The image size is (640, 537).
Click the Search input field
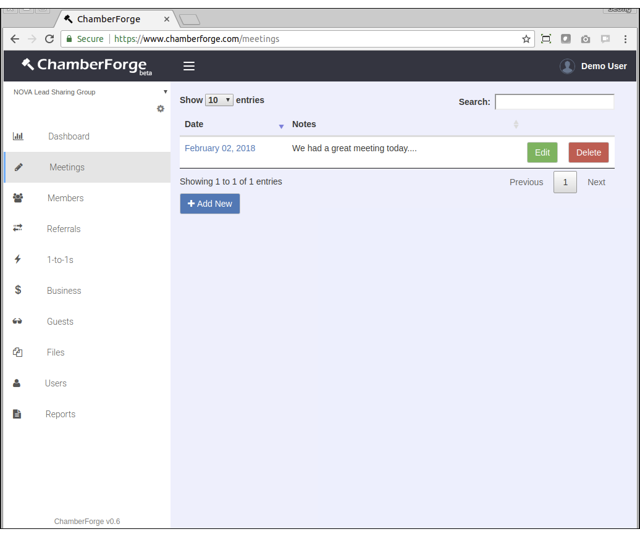[x=554, y=102]
